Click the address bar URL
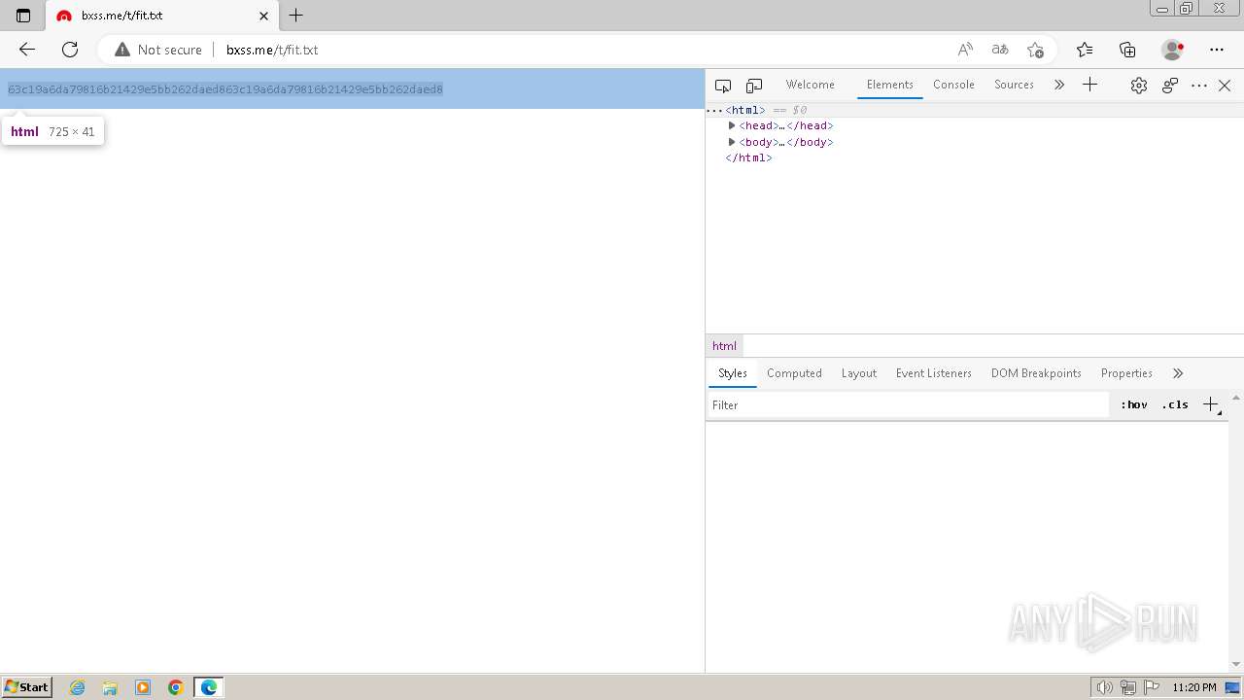The width and height of the screenshot is (1244, 700). (x=272, y=50)
